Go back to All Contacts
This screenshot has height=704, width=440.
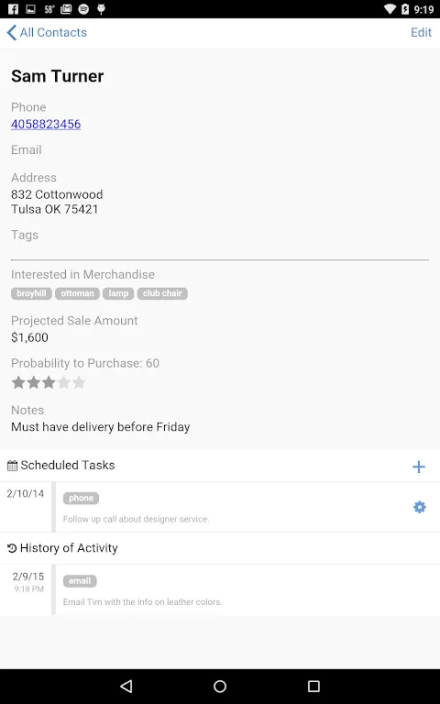click(47, 32)
